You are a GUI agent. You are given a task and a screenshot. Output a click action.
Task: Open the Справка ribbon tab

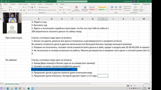click(x=62, y=4)
